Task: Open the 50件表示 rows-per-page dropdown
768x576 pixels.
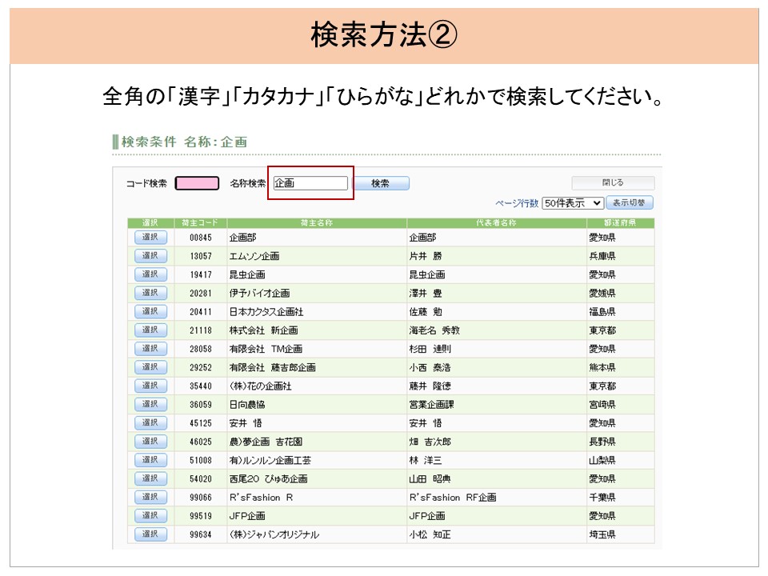Action: tap(572, 203)
